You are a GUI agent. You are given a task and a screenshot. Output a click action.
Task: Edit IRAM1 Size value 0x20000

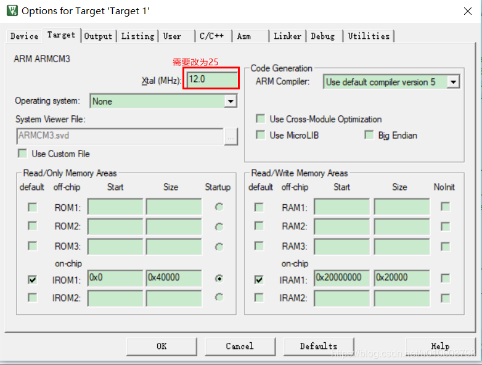[x=402, y=278]
